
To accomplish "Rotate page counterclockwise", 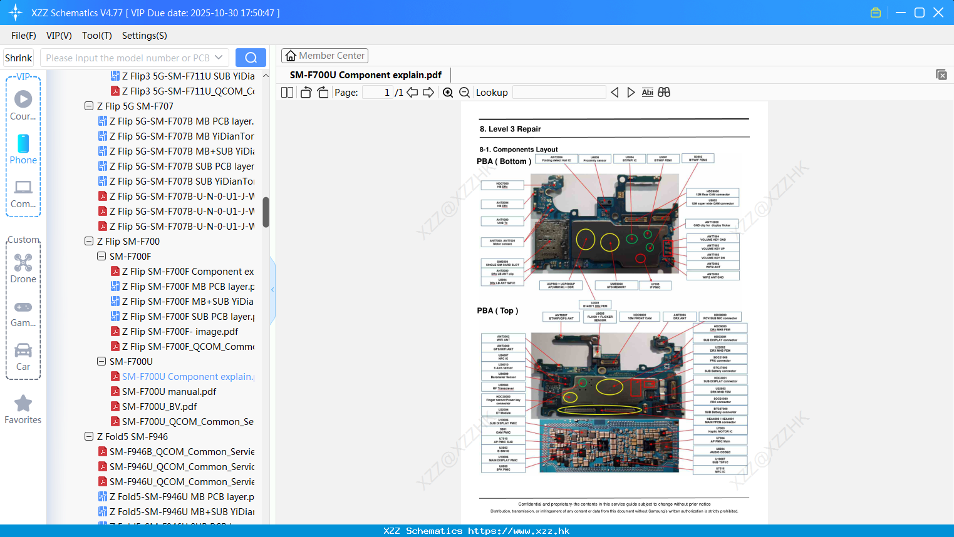I will coord(306,92).
